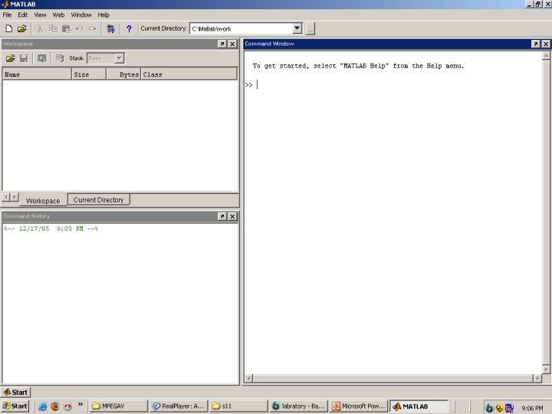Switch to the s11 folder taskbar window

coord(238,406)
